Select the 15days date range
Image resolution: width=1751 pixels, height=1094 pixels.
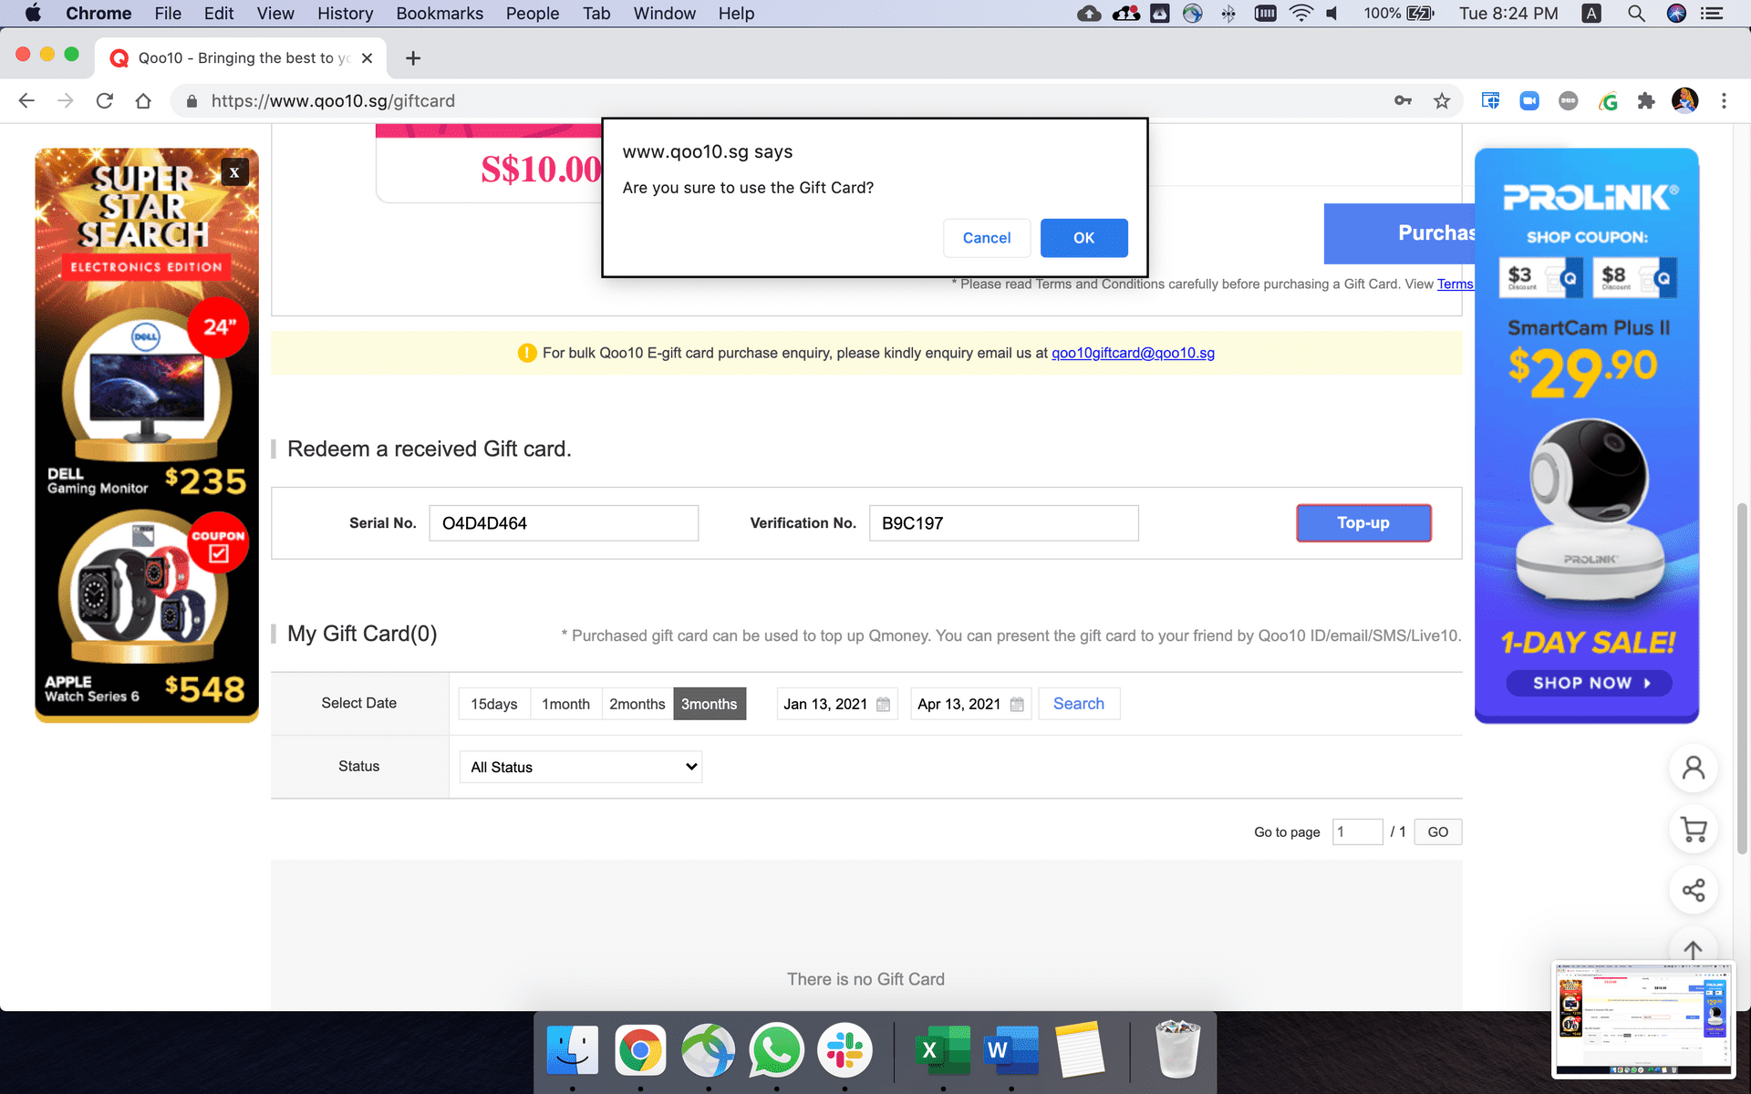point(494,704)
